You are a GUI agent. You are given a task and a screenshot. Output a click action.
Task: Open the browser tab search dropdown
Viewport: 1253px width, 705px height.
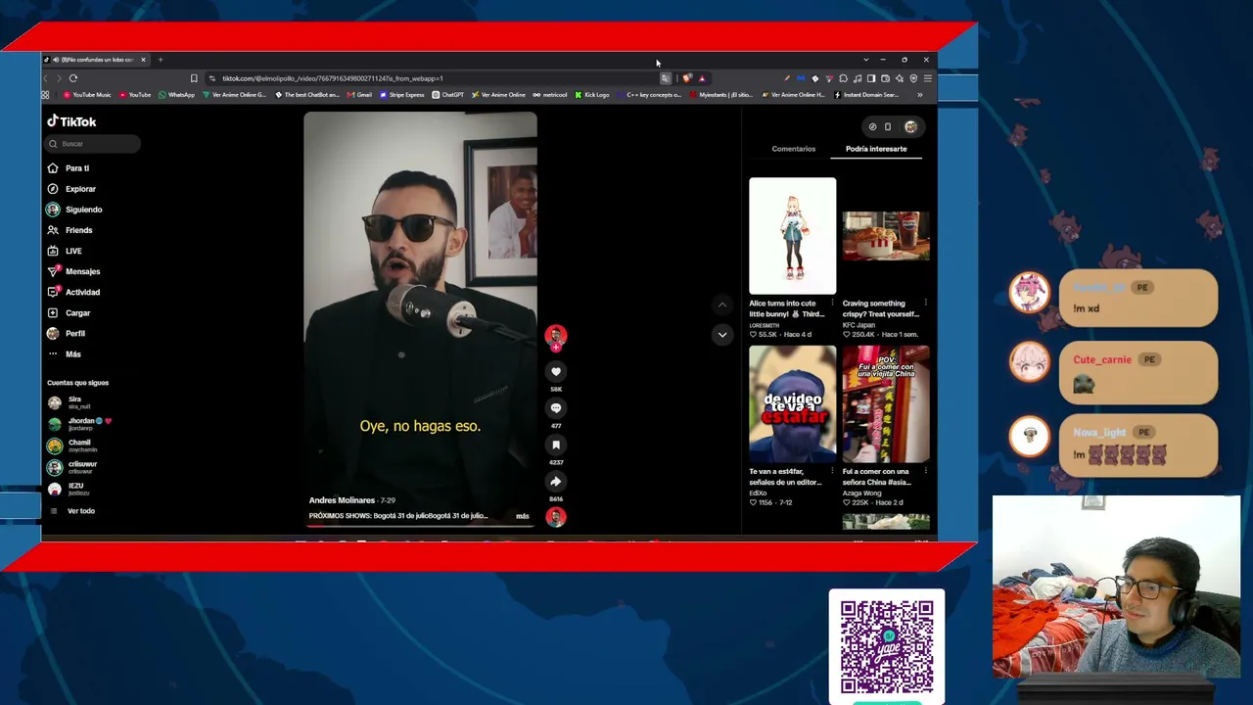[865, 60]
